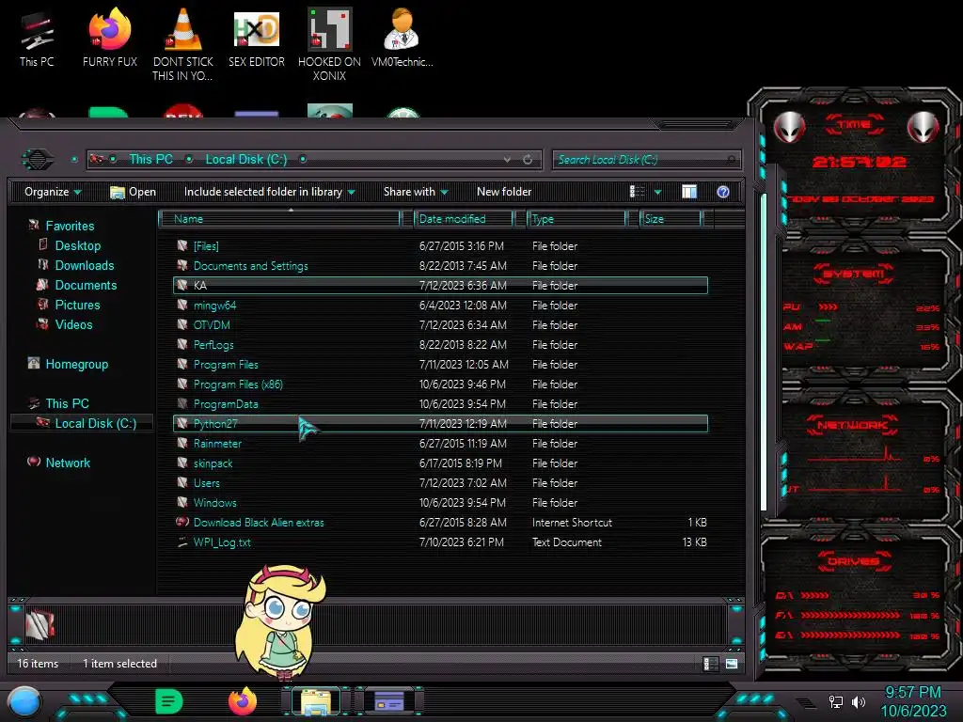Open Documents in navigation pane

(x=86, y=285)
